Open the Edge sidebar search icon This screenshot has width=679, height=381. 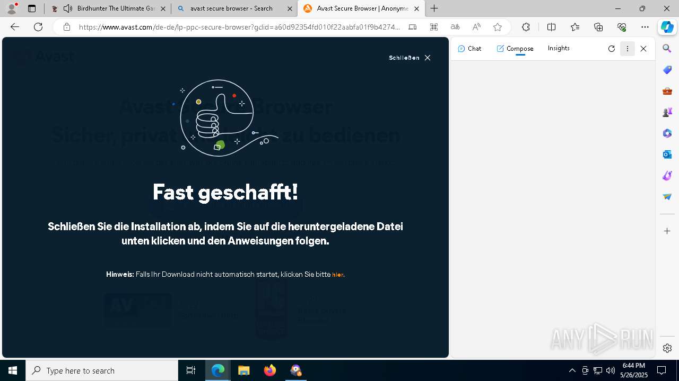coord(667,49)
